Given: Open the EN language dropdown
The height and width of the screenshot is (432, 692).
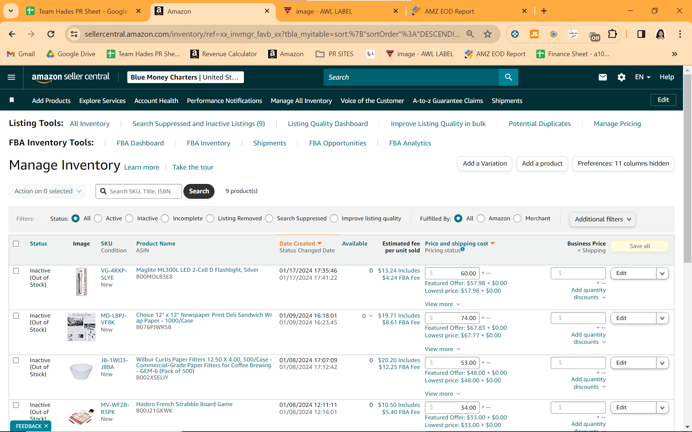Looking at the screenshot, I should [643, 77].
